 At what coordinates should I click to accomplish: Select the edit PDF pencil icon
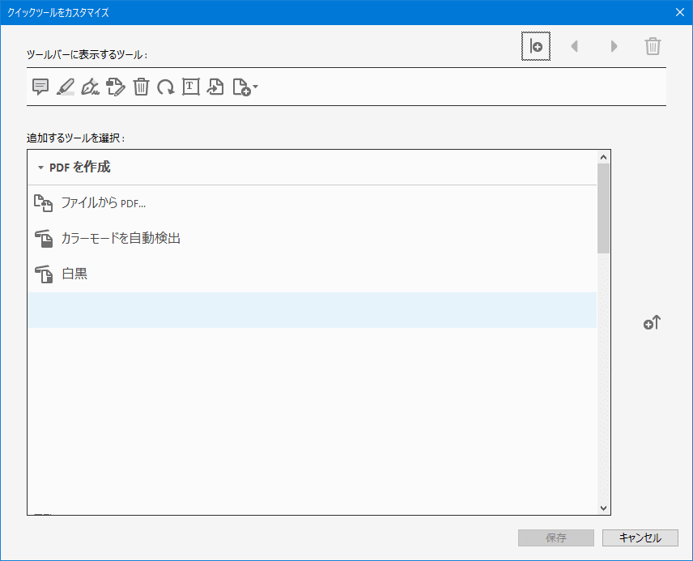(x=116, y=87)
